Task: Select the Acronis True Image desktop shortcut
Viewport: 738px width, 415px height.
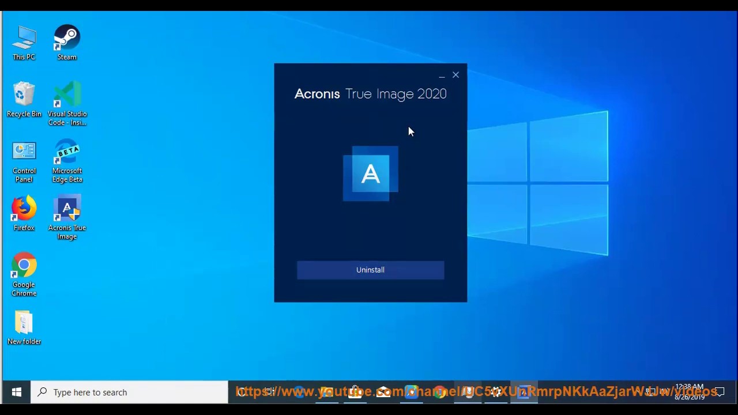Action: click(67, 218)
